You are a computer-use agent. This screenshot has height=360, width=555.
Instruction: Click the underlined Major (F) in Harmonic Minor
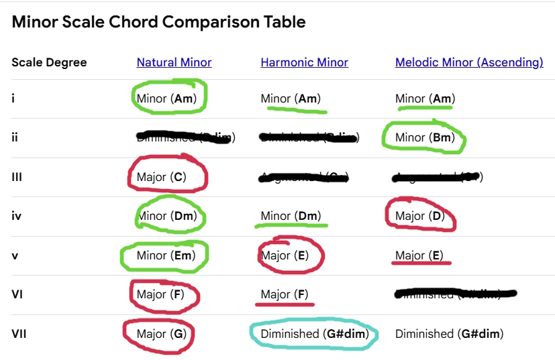[285, 294]
